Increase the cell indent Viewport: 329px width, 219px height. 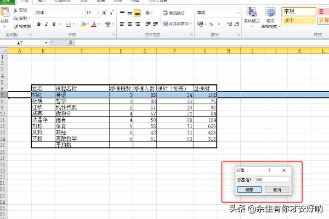click(x=156, y=24)
